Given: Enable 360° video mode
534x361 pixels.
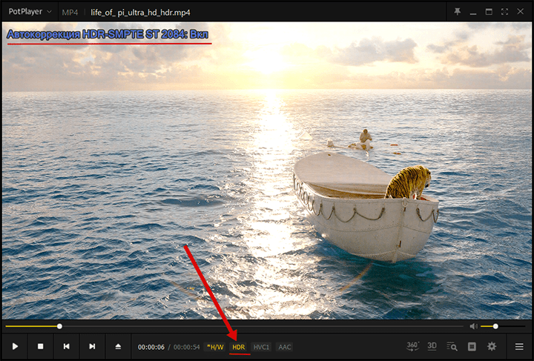Looking at the screenshot, I should tap(413, 346).
